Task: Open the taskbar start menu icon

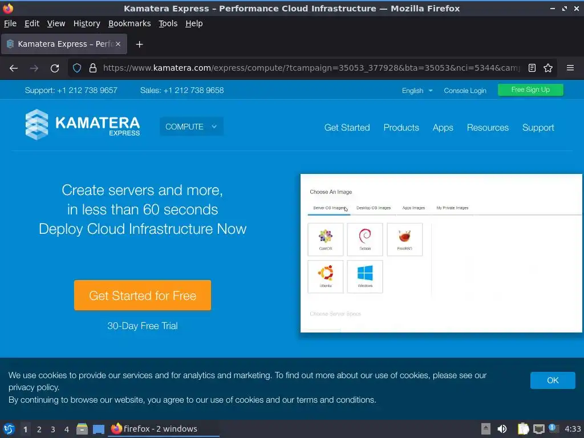Action: (9, 429)
